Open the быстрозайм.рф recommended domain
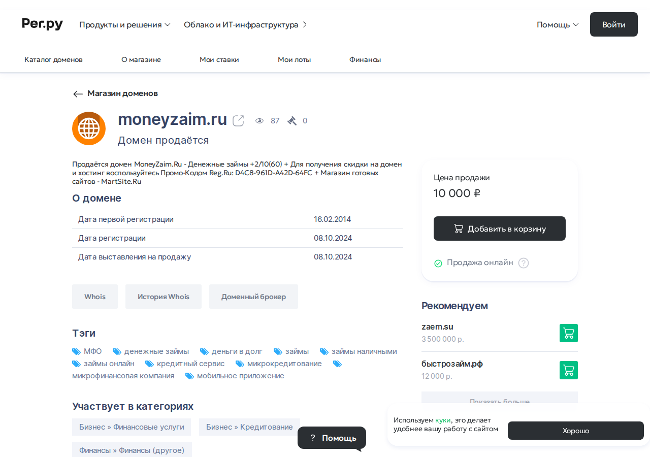This screenshot has height=457, width=650. pos(452,364)
